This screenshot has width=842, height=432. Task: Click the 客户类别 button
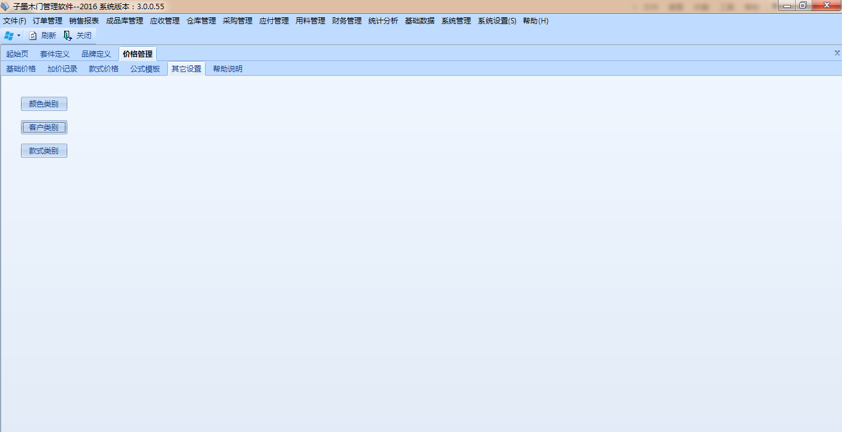(44, 128)
